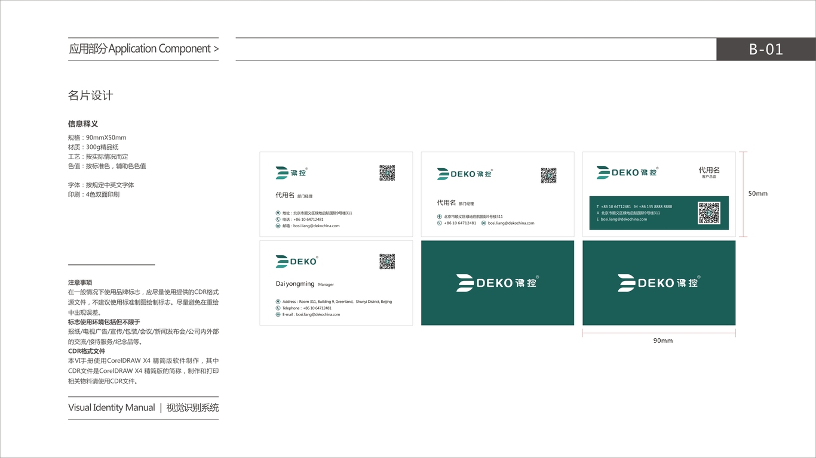The height and width of the screenshot is (458, 816).
Task: Click the 注意事项 heading
Action: (80, 283)
